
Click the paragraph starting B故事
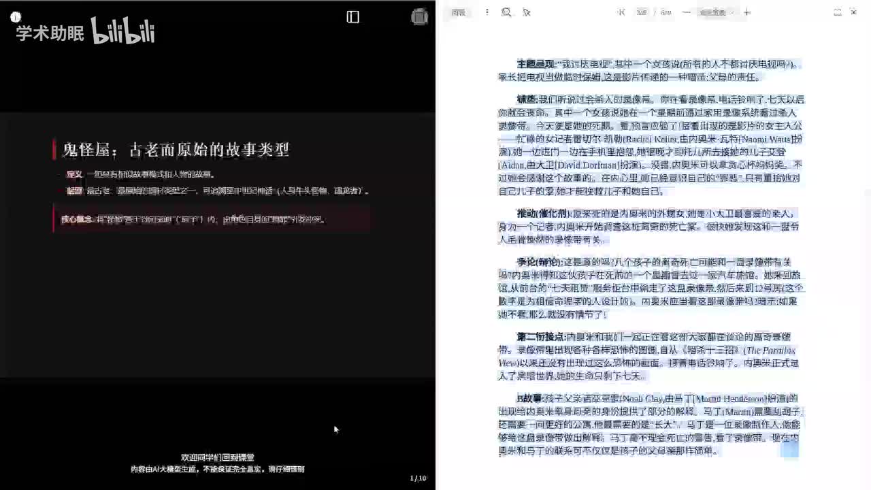(x=651, y=424)
